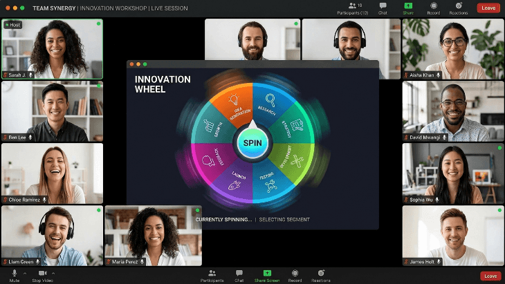Select Ben Lee's video tile

(52, 111)
